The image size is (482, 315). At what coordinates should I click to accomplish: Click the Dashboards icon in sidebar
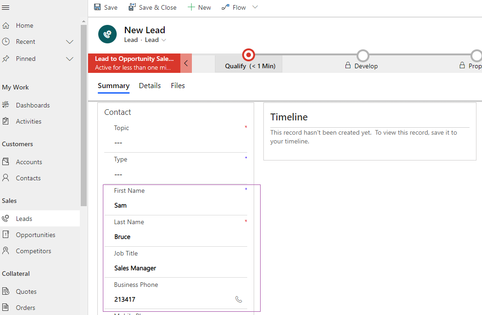point(6,105)
